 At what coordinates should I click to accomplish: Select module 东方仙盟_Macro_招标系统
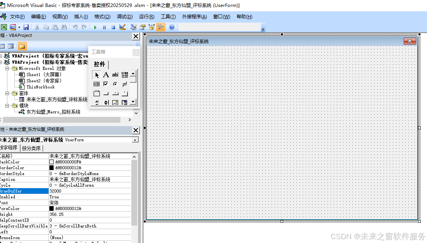(x=53, y=112)
